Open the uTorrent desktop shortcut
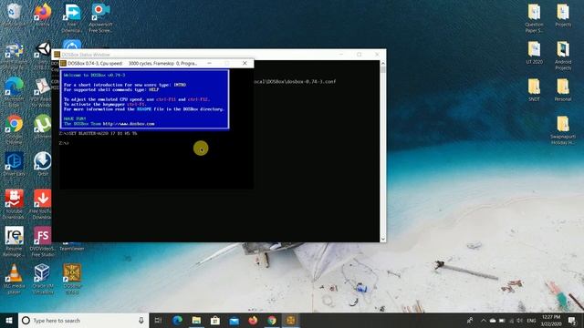 coord(43,127)
